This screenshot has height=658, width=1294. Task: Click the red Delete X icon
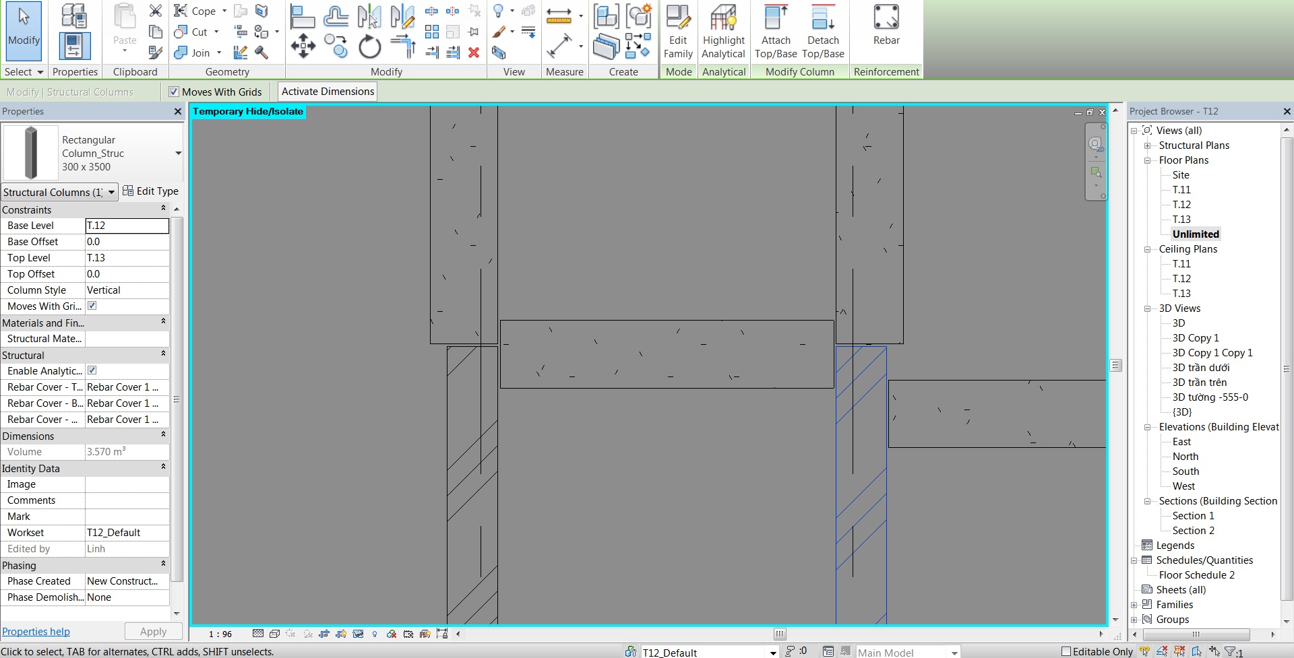tap(474, 53)
